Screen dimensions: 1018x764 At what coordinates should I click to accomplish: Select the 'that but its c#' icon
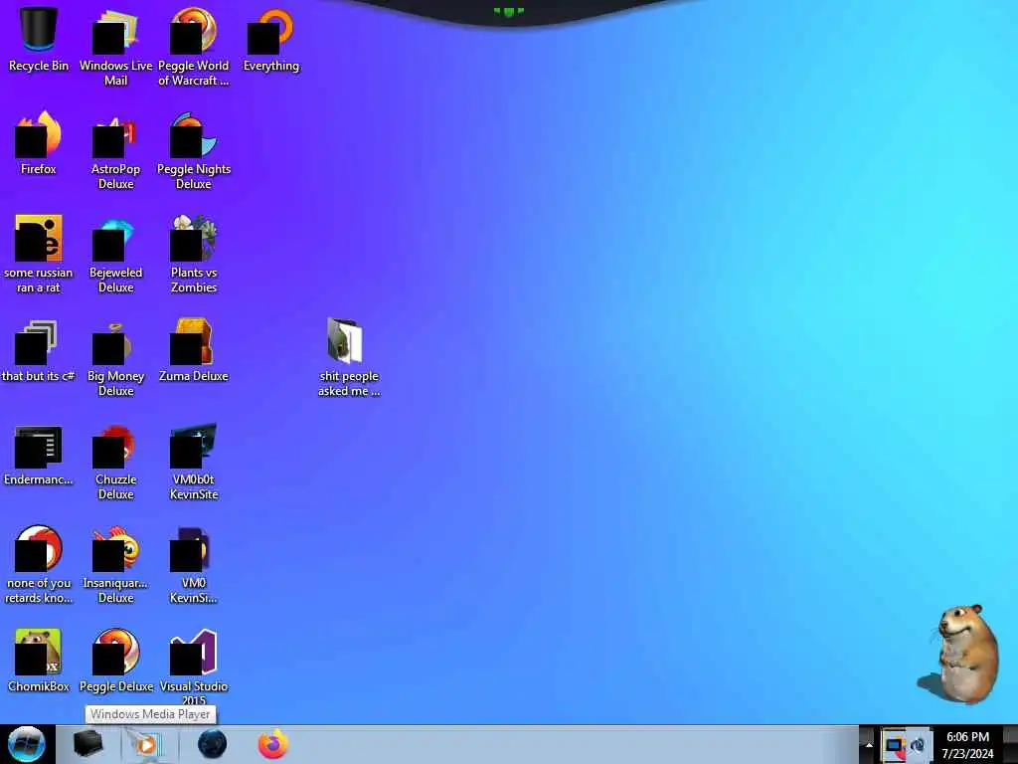click(39, 351)
